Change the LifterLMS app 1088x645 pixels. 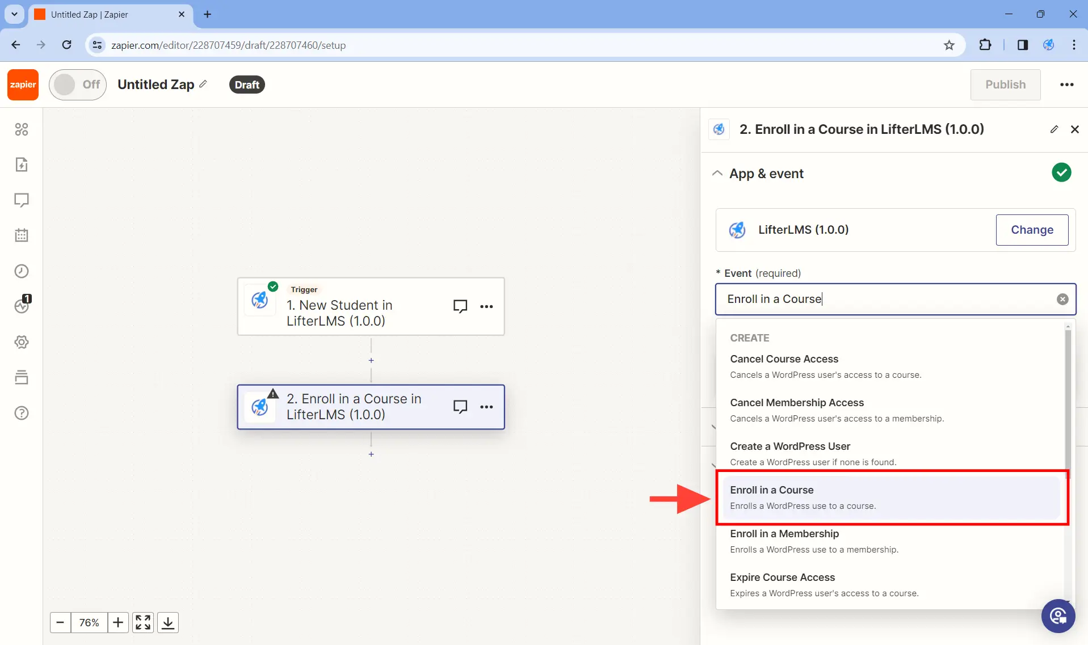[x=1032, y=230]
